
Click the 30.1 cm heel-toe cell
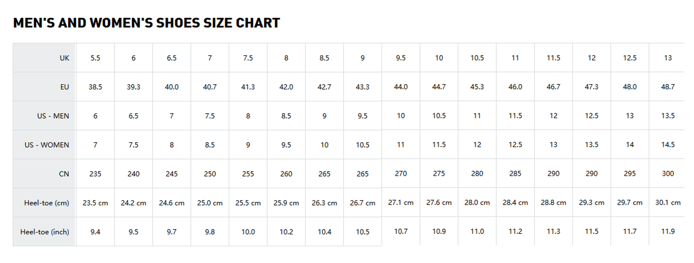click(x=668, y=203)
